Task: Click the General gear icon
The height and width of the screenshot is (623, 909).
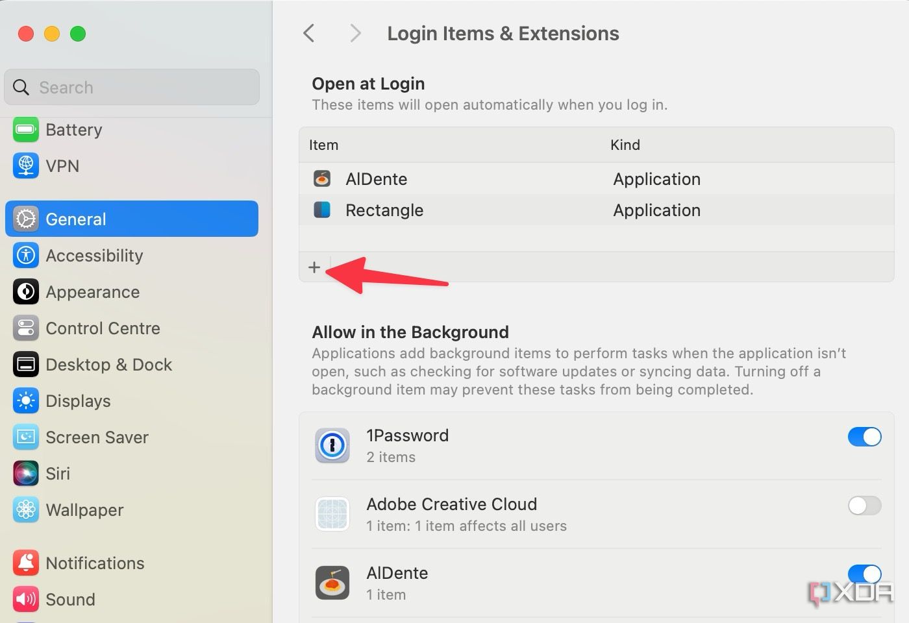Action: click(26, 219)
